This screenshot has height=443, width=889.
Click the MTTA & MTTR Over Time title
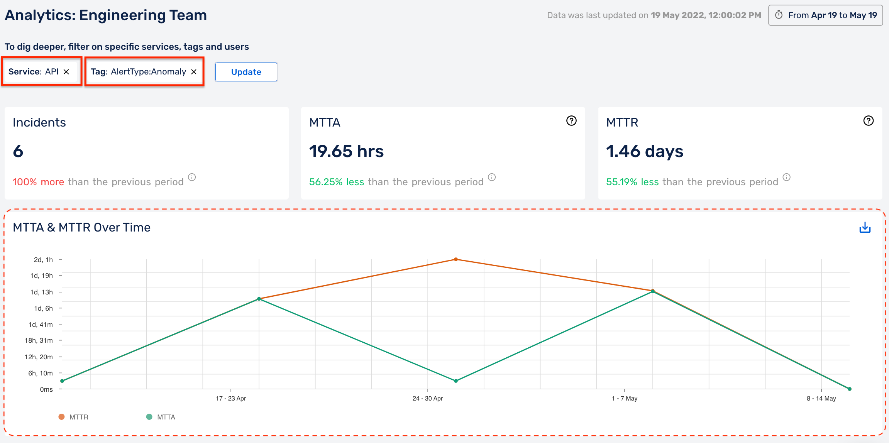[x=82, y=227]
